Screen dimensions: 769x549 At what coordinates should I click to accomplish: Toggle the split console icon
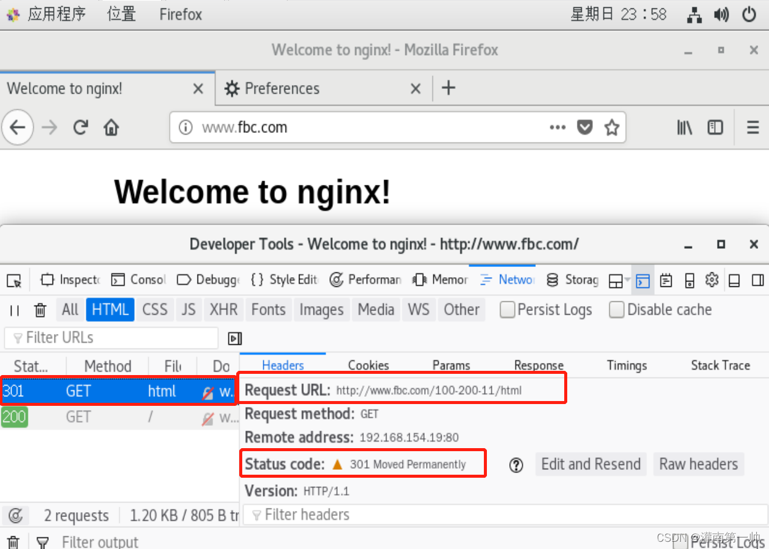643,280
